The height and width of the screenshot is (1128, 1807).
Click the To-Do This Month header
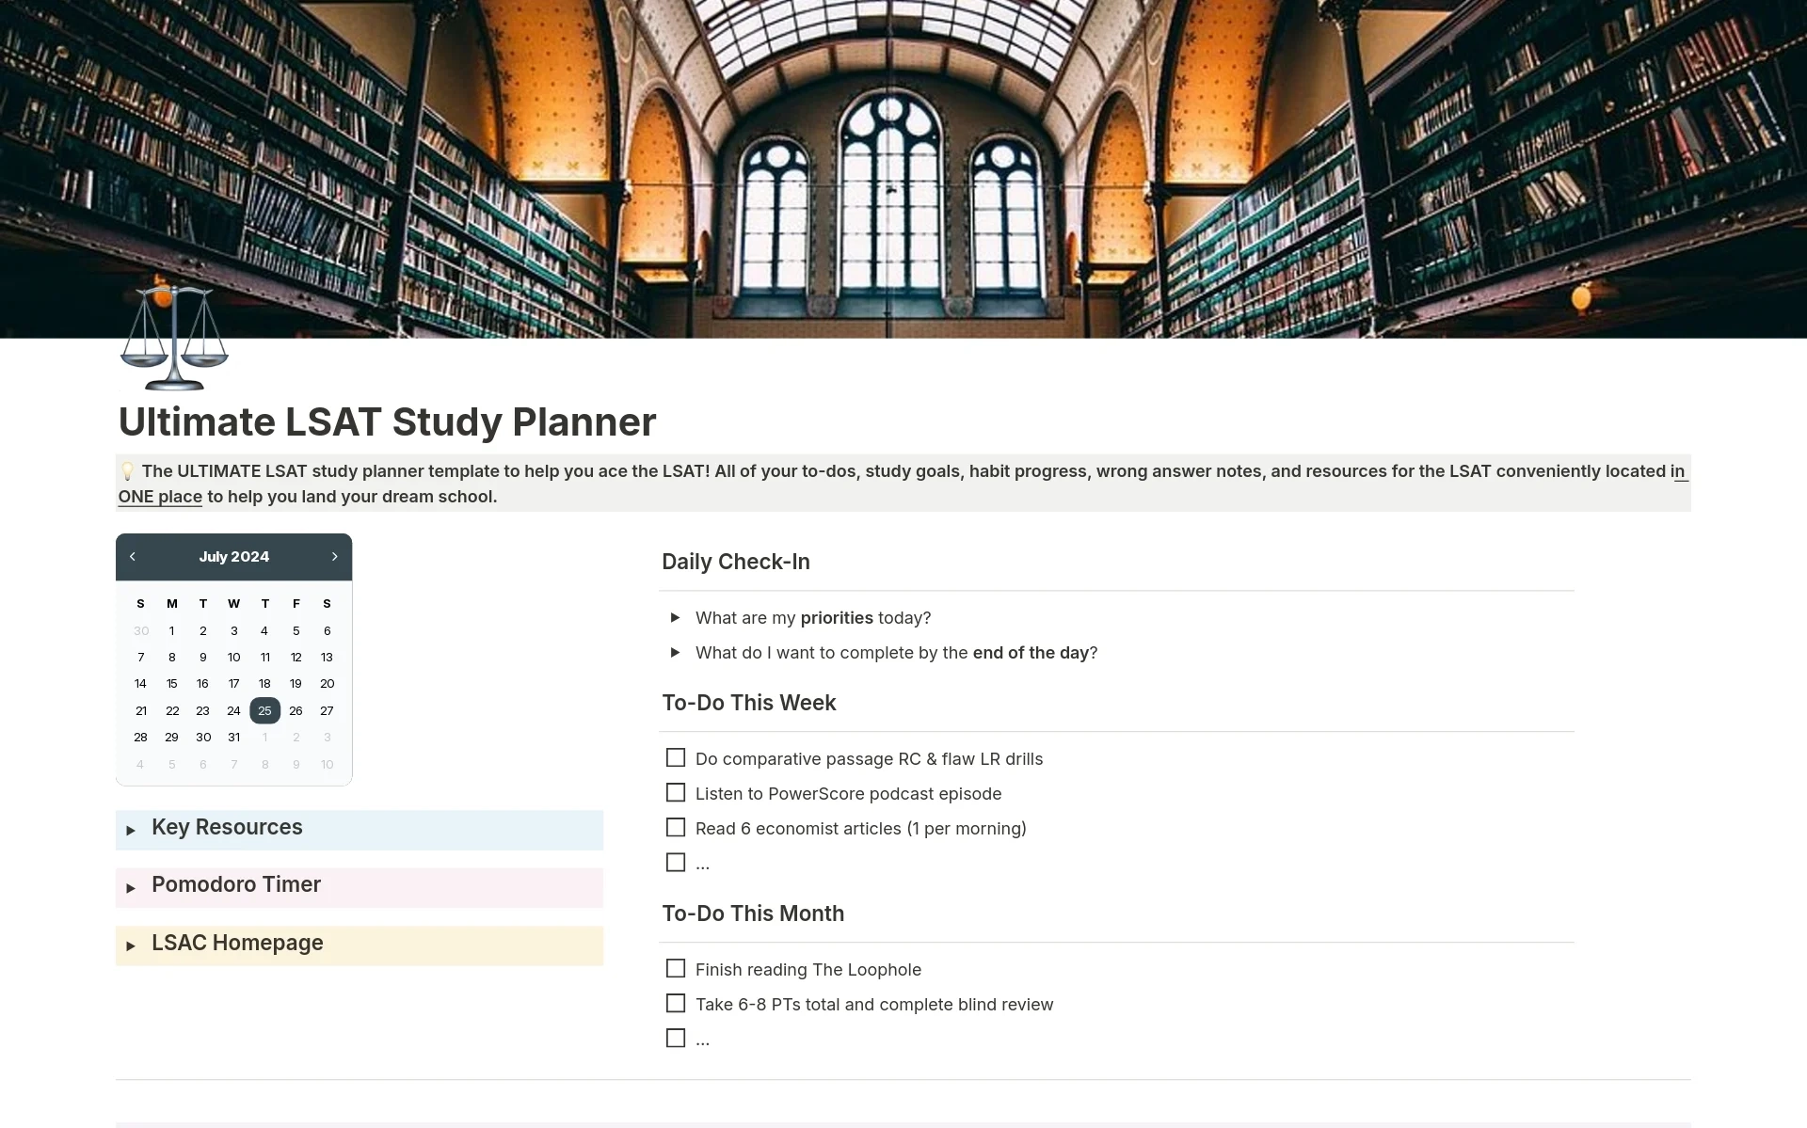click(754, 913)
